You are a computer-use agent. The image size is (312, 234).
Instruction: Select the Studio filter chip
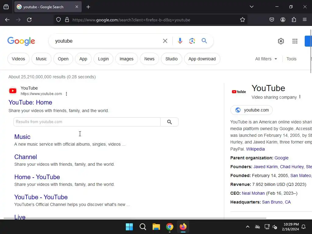click(x=171, y=59)
